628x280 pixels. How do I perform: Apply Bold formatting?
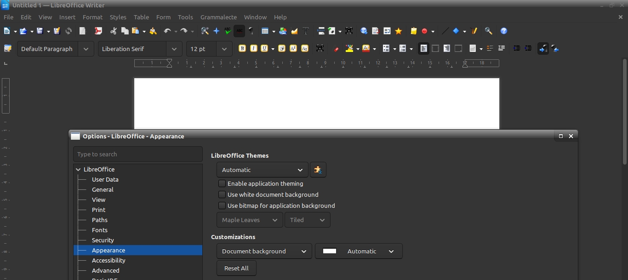point(242,48)
